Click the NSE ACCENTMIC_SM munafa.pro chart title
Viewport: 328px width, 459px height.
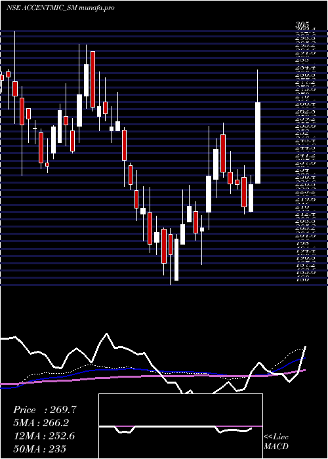click(x=60, y=8)
